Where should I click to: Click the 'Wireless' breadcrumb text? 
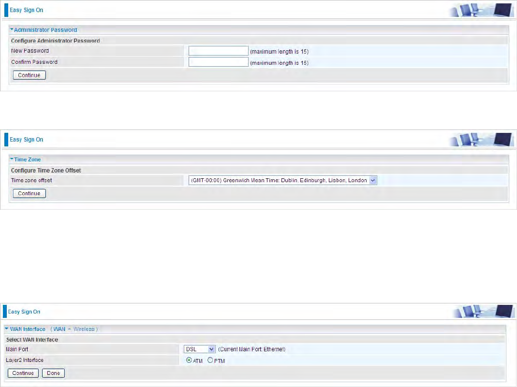point(84,329)
